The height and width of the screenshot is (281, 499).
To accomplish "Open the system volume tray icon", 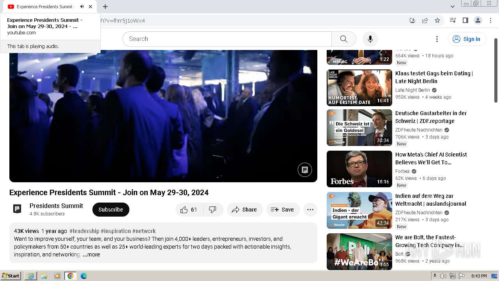I will click(x=443, y=276).
